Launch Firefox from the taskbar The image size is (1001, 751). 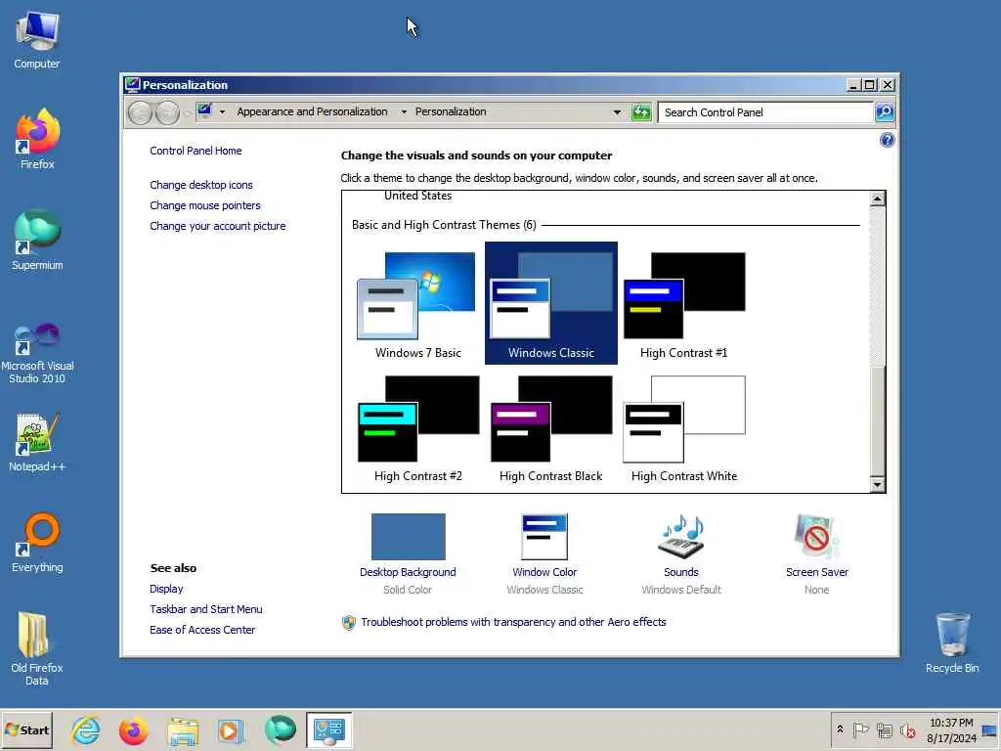(133, 730)
